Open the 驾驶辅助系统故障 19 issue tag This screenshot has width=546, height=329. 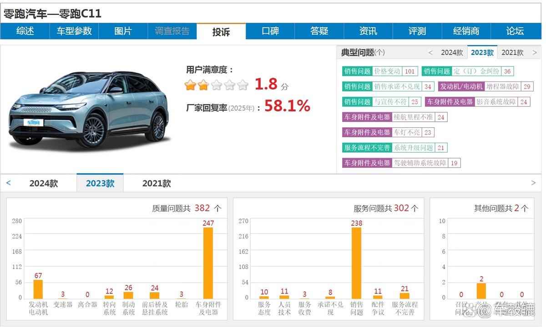(x=401, y=163)
